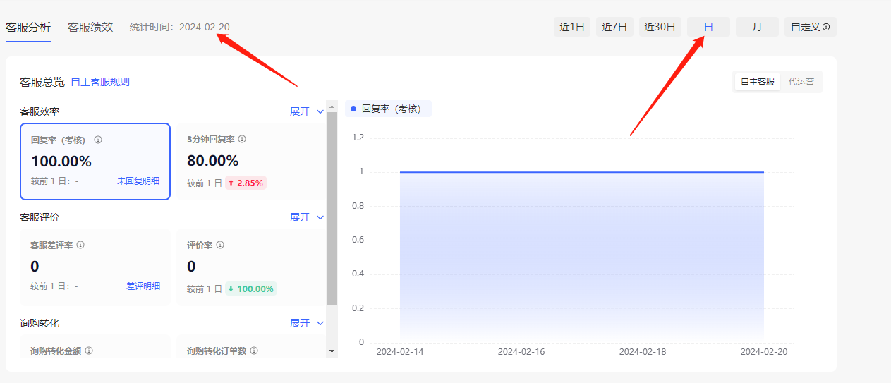Click the red 2.85% change badge

246,183
